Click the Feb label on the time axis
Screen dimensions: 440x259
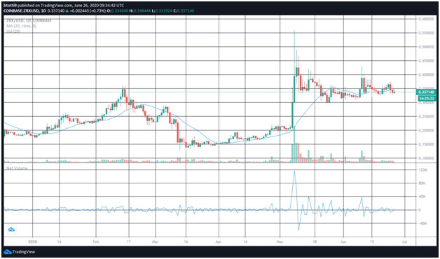pyautogui.click(x=96, y=241)
